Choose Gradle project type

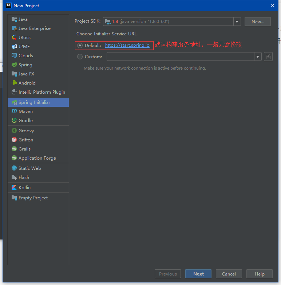point(38,120)
